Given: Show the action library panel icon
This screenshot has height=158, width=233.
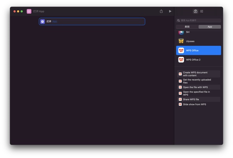Looking at the screenshot, I should [195, 11].
